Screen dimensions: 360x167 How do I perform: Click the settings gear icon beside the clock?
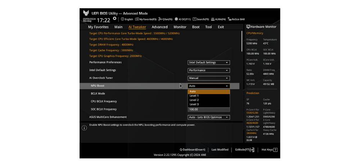(x=114, y=19)
